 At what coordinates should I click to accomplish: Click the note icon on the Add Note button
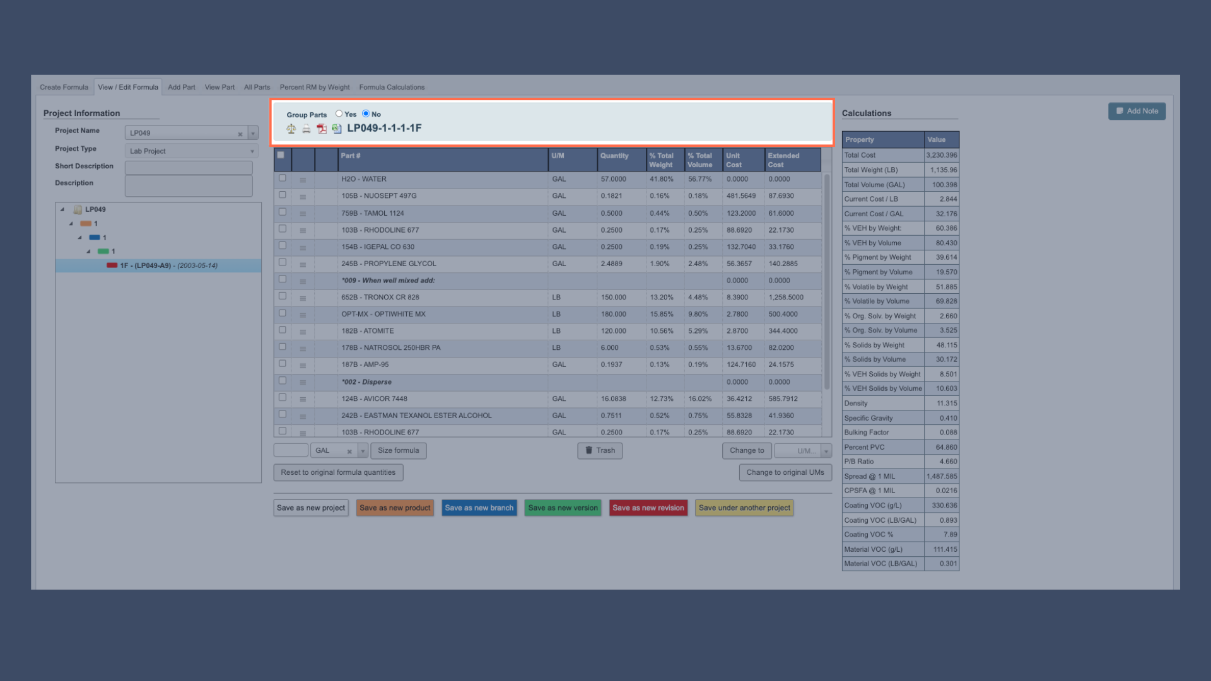(x=1120, y=111)
